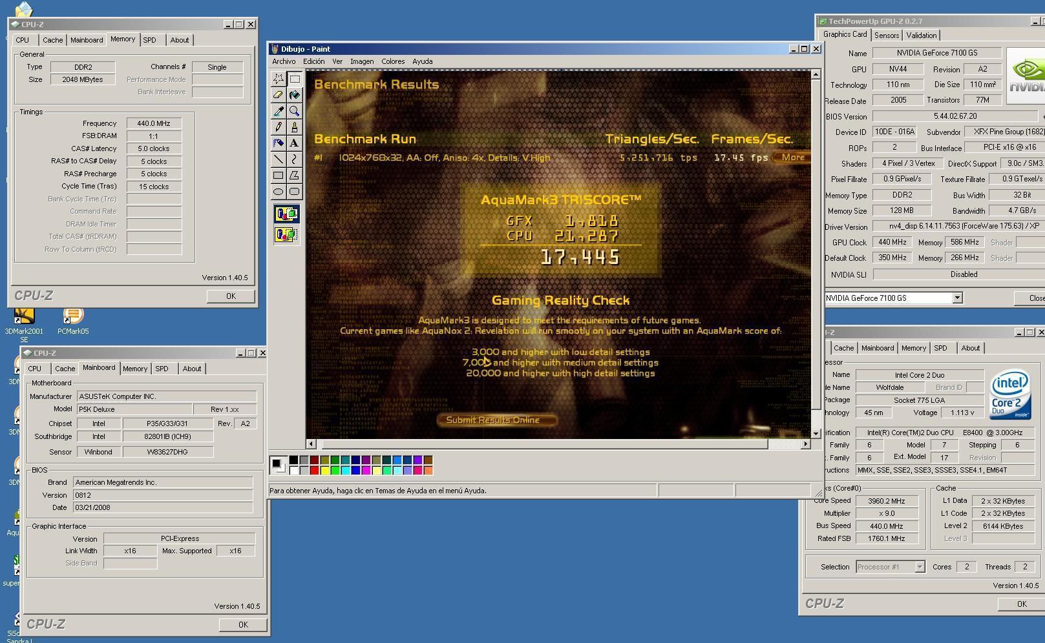Click the Frequency '440.0 MHz' value in CPU-Z
The image size is (1045, 643).
(x=154, y=123)
